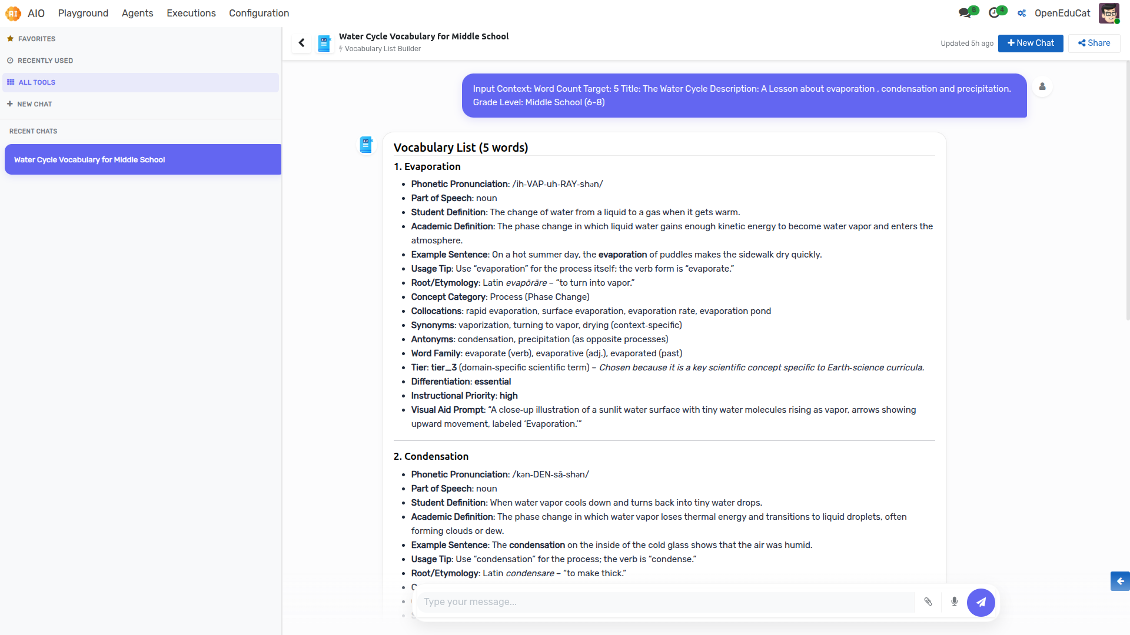The height and width of the screenshot is (635, 1130).
Task: Click the Vocabulary List Builder document icon
Action: click(324, 43)
